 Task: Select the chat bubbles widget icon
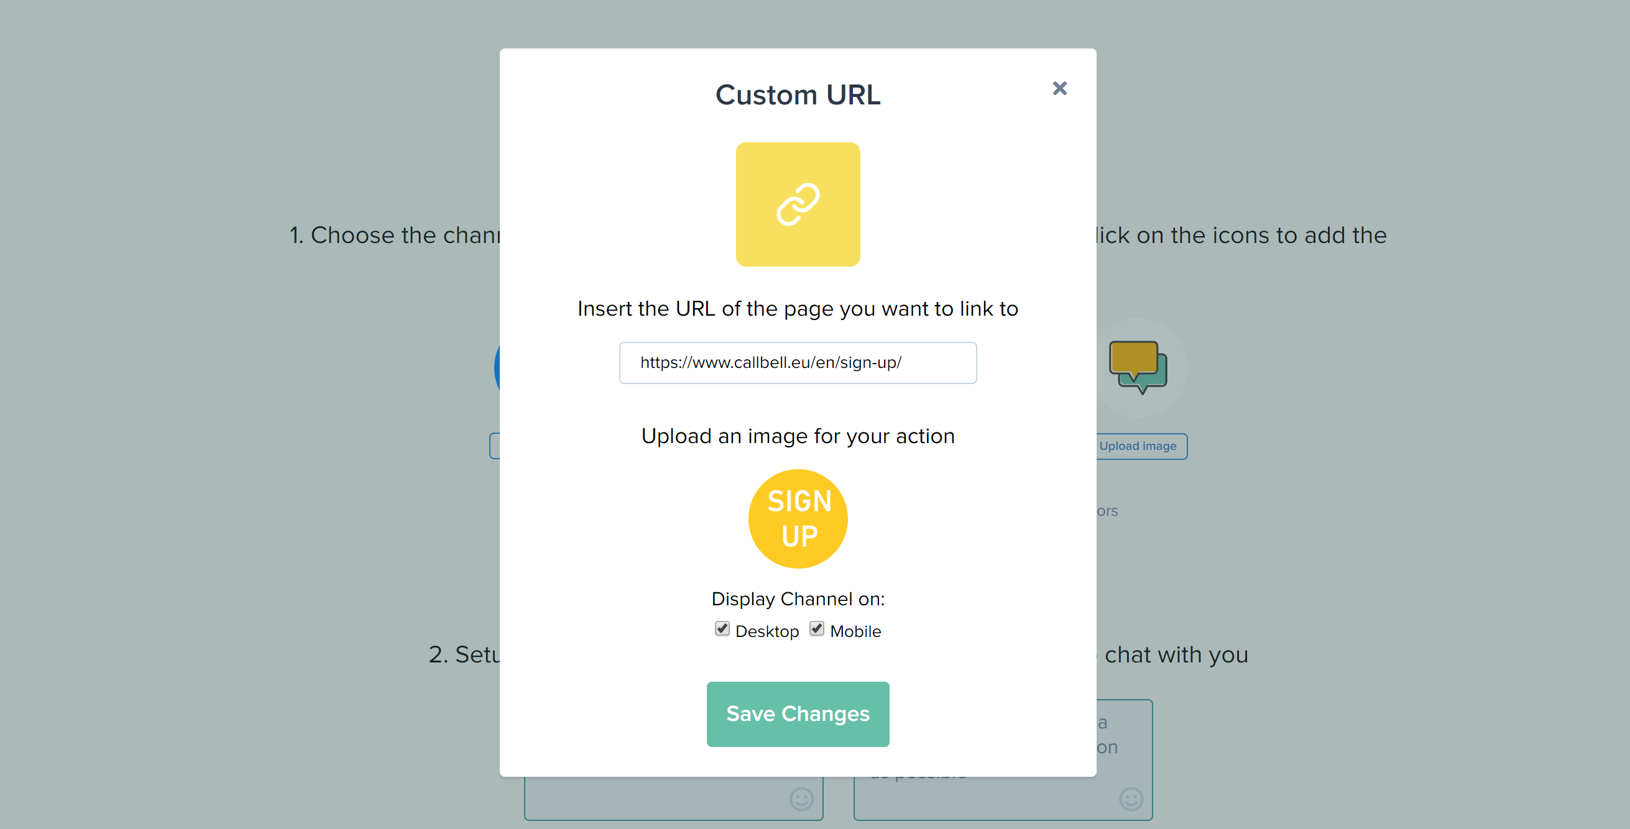point(1139,367)
